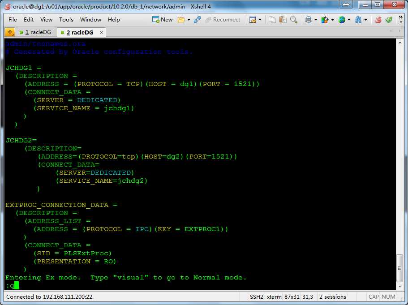The width and height of the screenshot is (408, 305).
Task: Click the terminal scrollbar thumb
Action: [400, 268]
